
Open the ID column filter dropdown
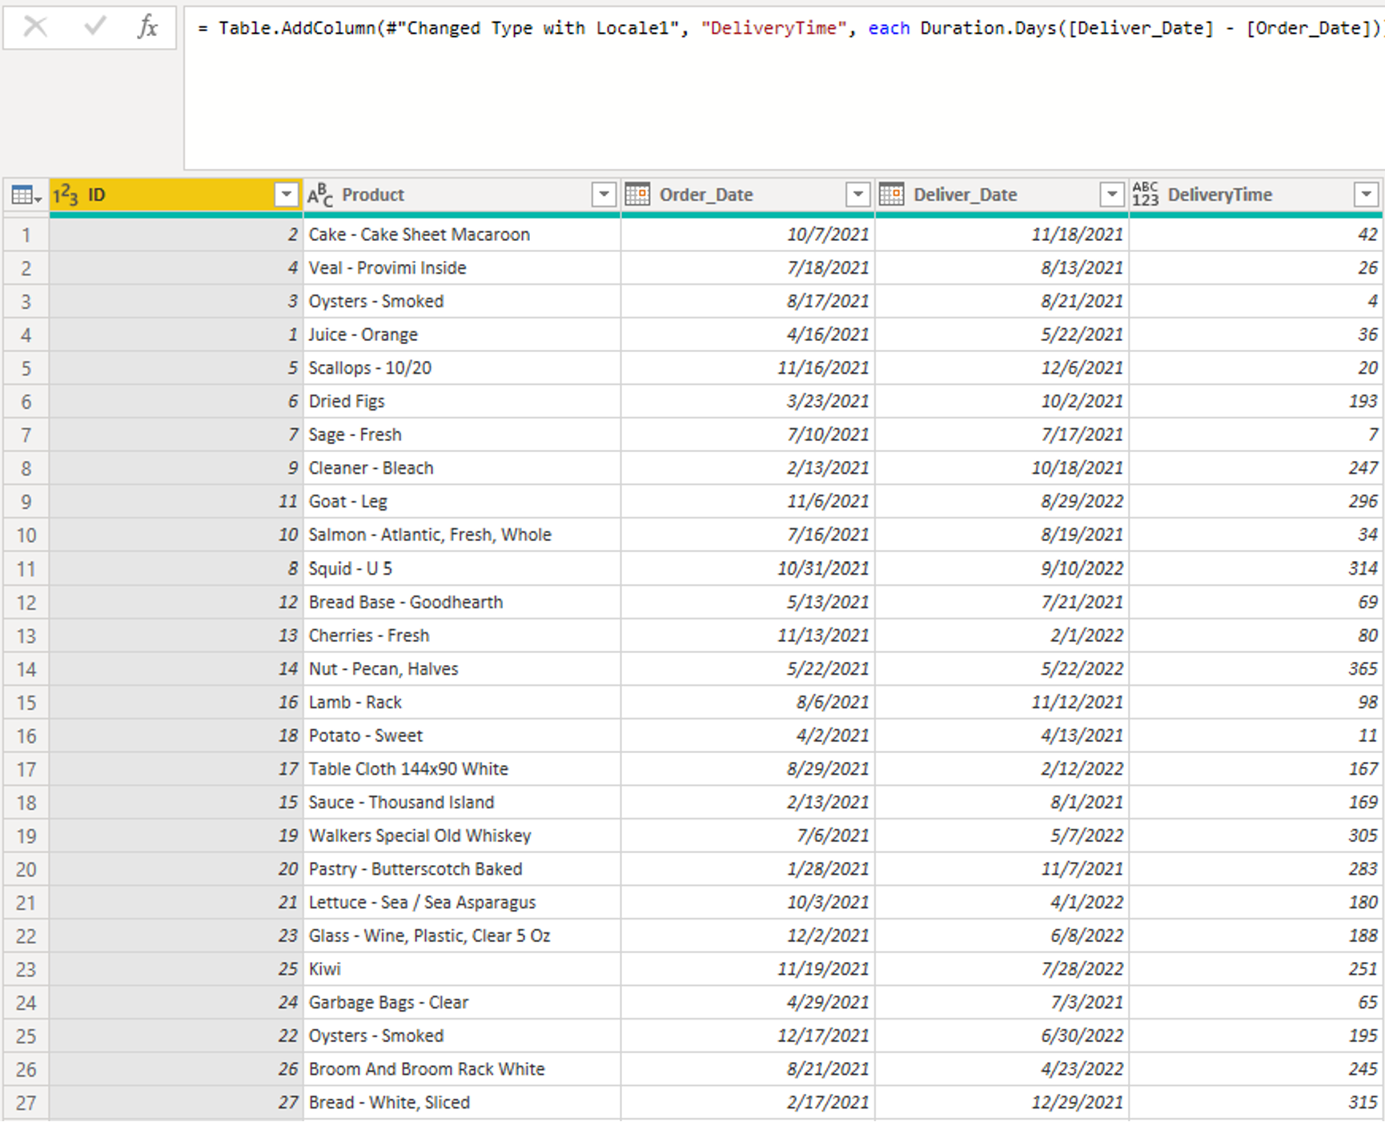[286, 194]
